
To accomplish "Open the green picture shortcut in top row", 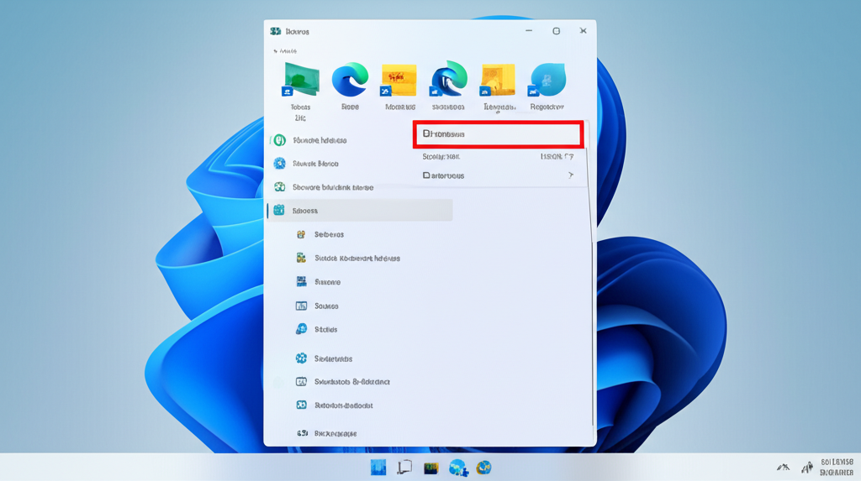I will click(x=300, y=81).
